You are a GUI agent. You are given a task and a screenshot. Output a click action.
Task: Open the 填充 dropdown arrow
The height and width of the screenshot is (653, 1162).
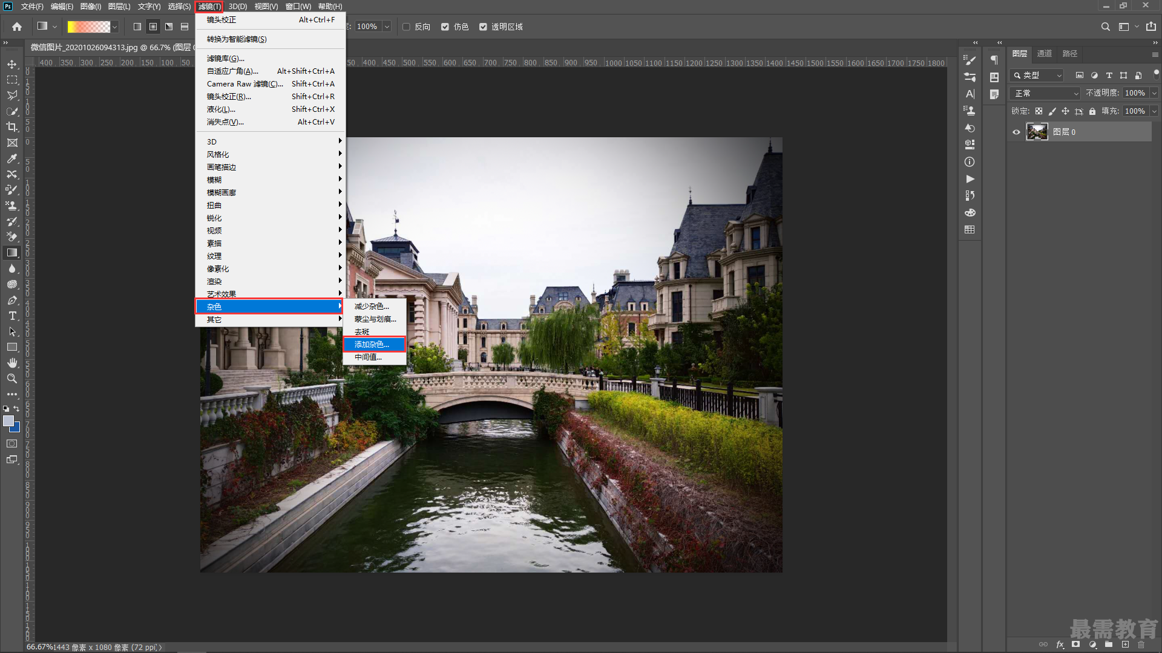pyautogui.click(x=1154, y=111)
